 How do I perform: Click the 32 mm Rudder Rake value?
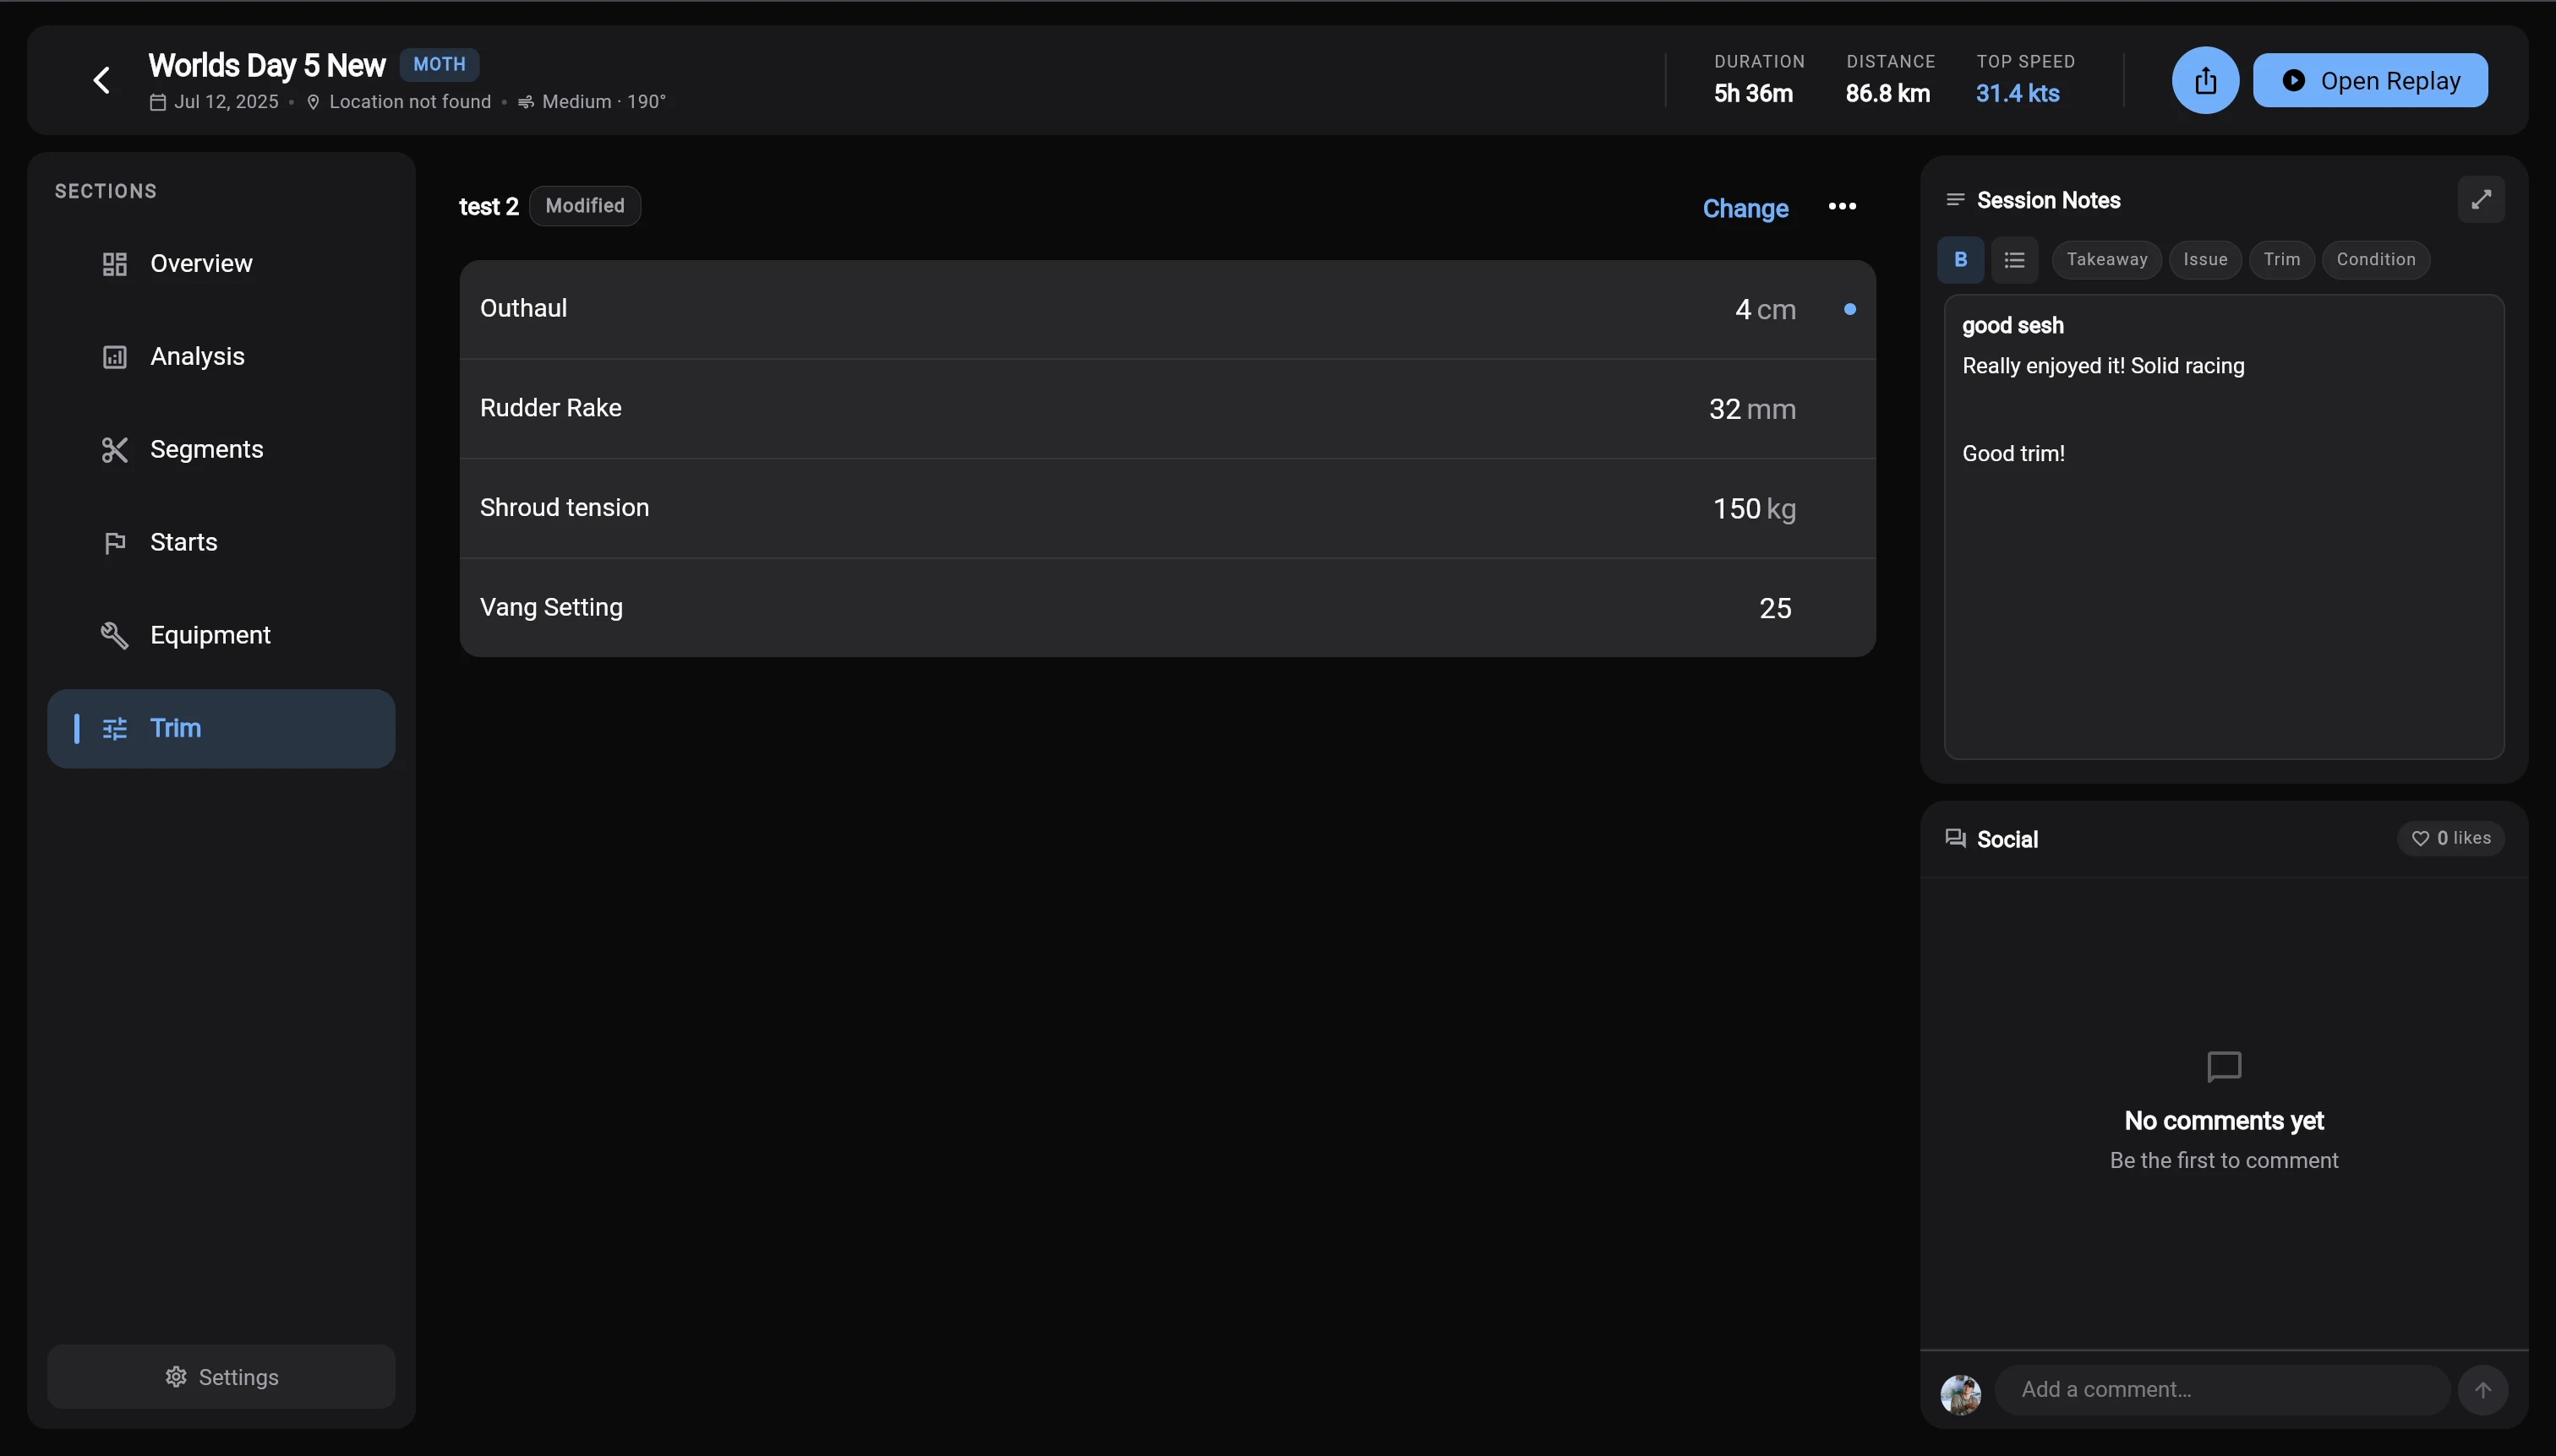(1751, 410)
